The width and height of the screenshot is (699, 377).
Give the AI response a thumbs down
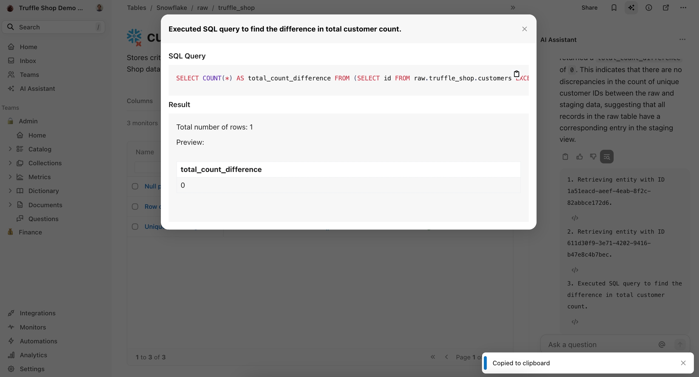593,157
